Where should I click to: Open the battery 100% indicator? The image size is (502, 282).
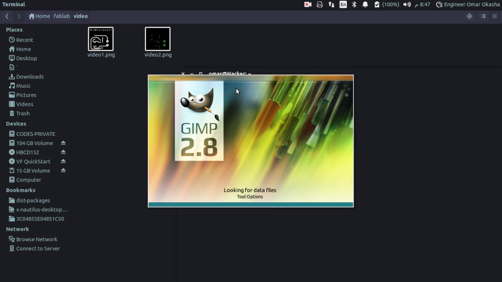pos(387,4)
